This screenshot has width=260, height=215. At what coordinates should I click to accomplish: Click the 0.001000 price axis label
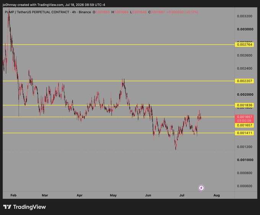pos(245,160)
